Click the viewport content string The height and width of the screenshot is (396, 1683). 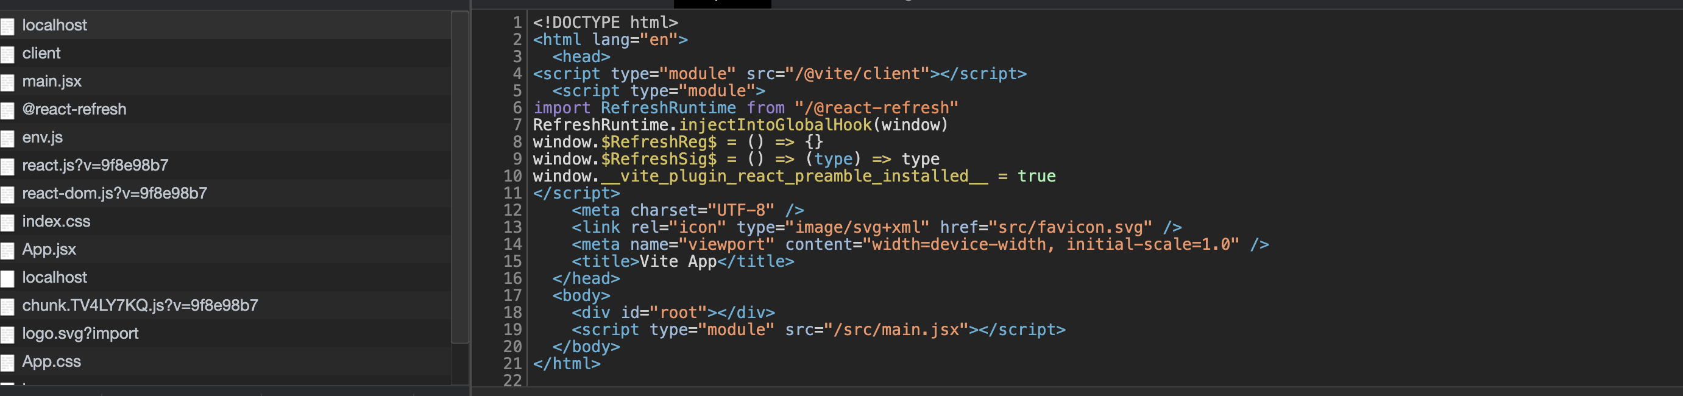(1051, 244)
